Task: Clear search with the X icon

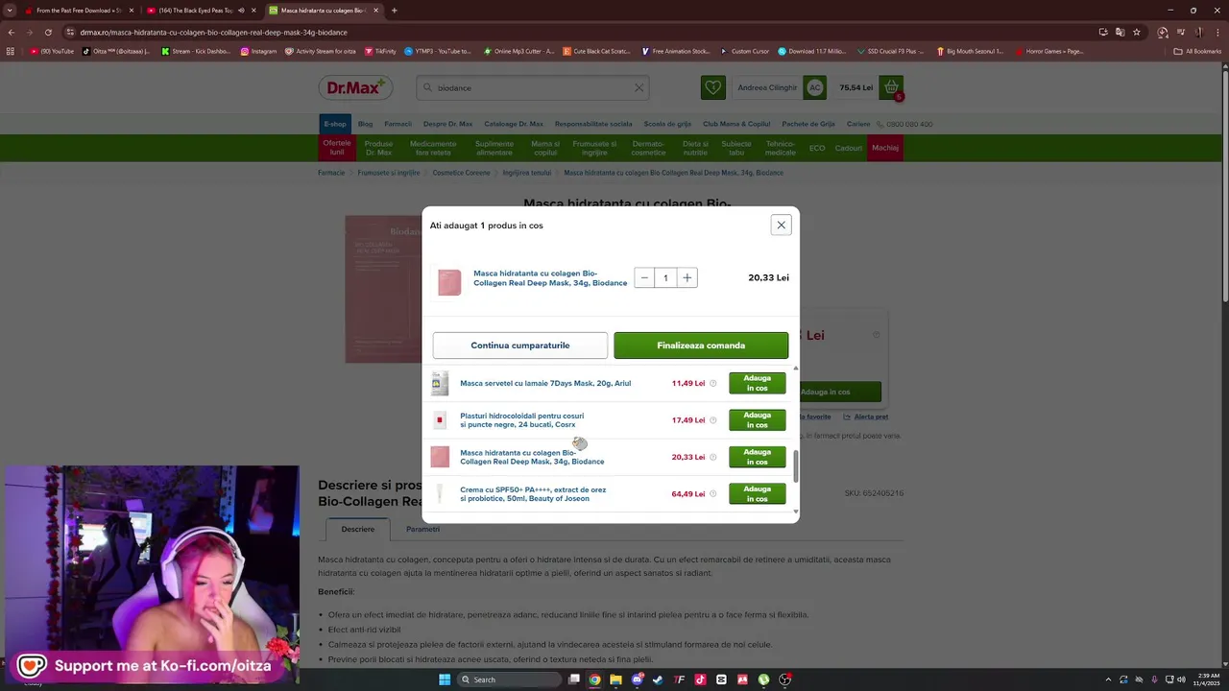Action: 639,87
